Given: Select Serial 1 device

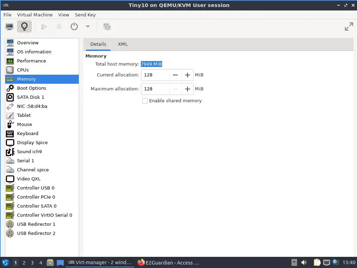Looking at the screenshot, I should (42, 161).
